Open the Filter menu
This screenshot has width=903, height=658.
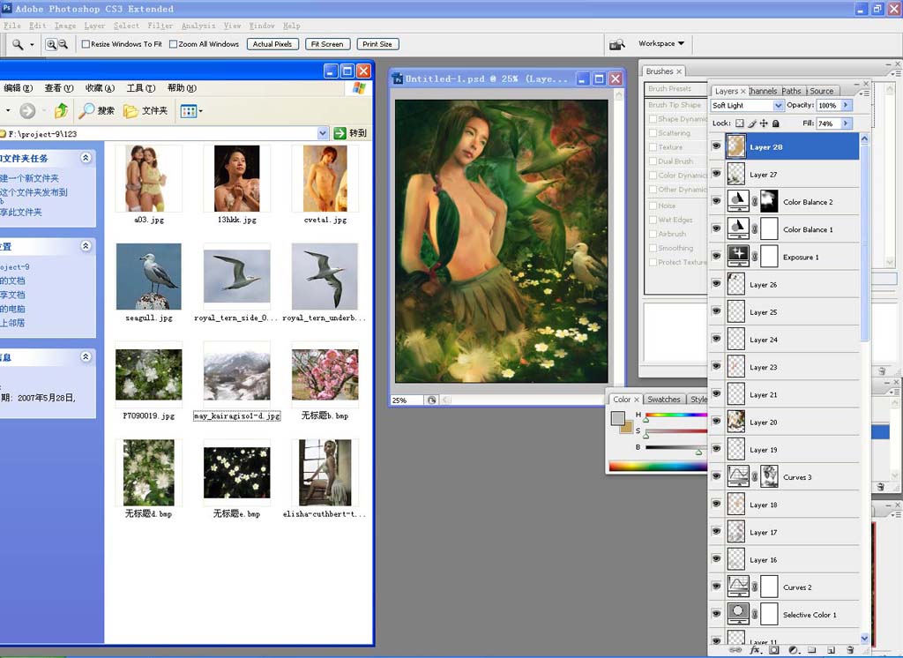pos(160,26)
